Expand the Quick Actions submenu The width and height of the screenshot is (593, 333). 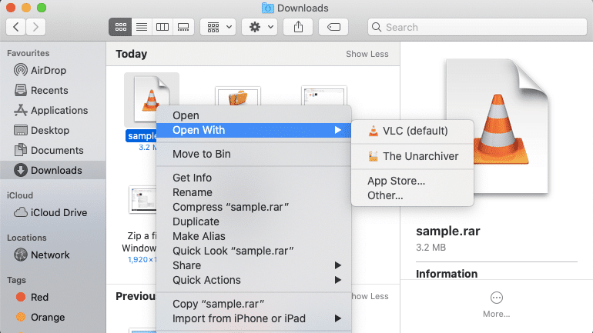click(x=206, y=280)
